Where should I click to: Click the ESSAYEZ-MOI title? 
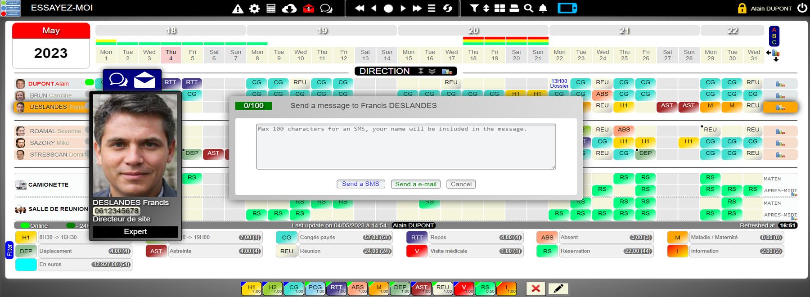(62, 8)
